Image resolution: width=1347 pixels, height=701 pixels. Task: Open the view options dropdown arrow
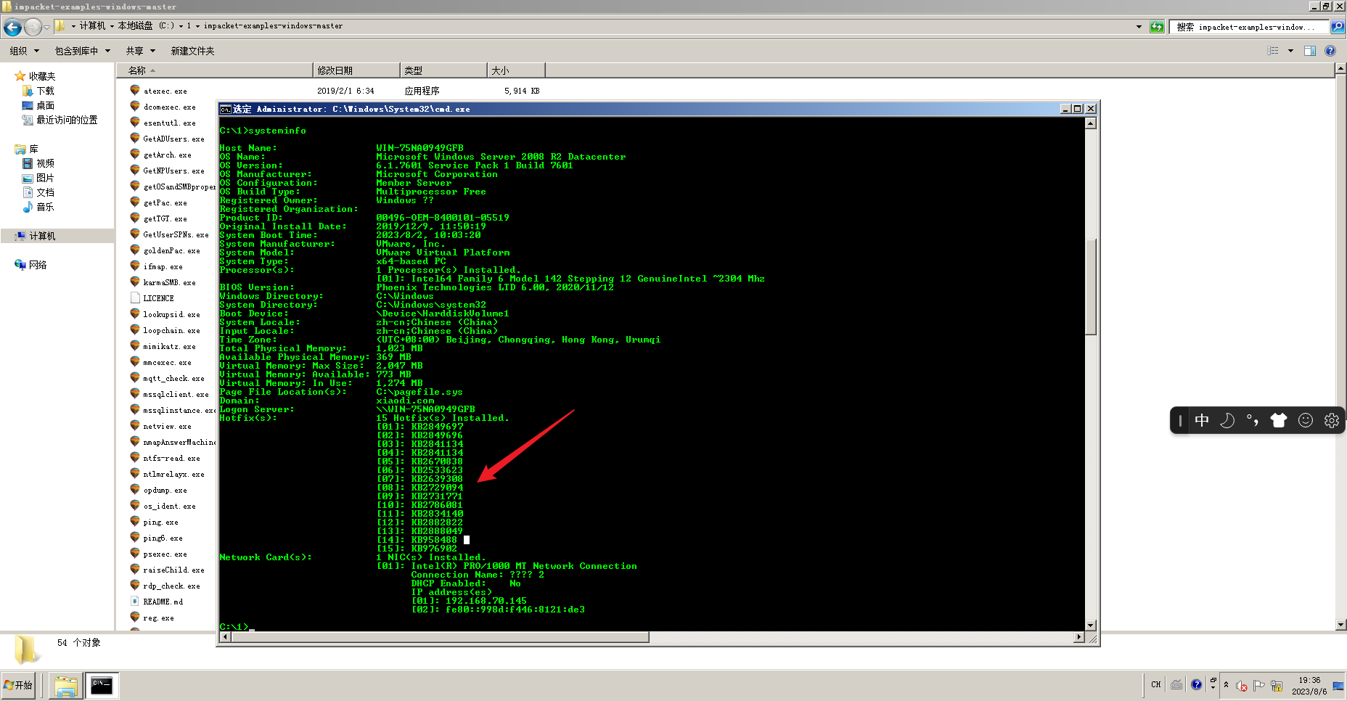[x=1290, y=51]
